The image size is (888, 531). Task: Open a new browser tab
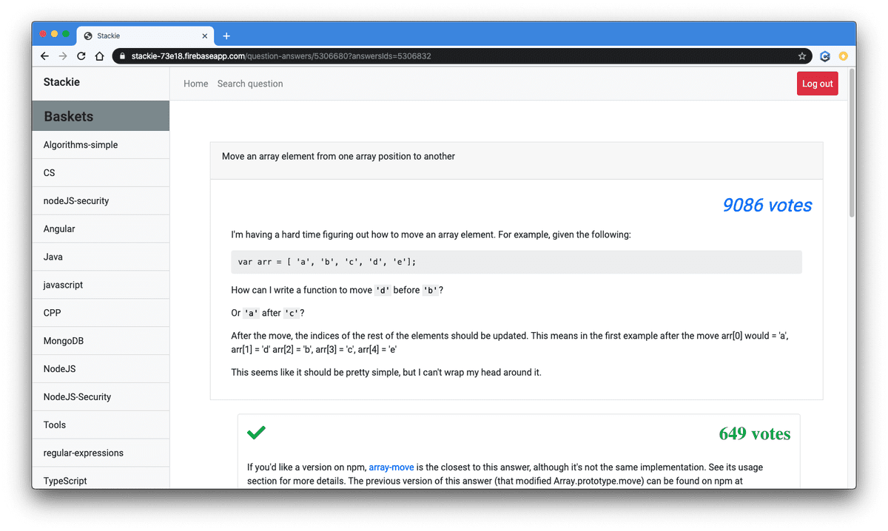pyautogui.click(x=226, y=36)
